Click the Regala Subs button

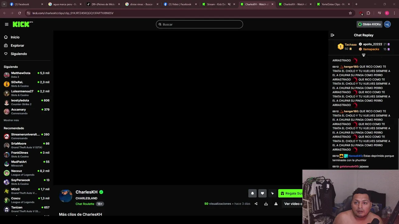(291, 193)
